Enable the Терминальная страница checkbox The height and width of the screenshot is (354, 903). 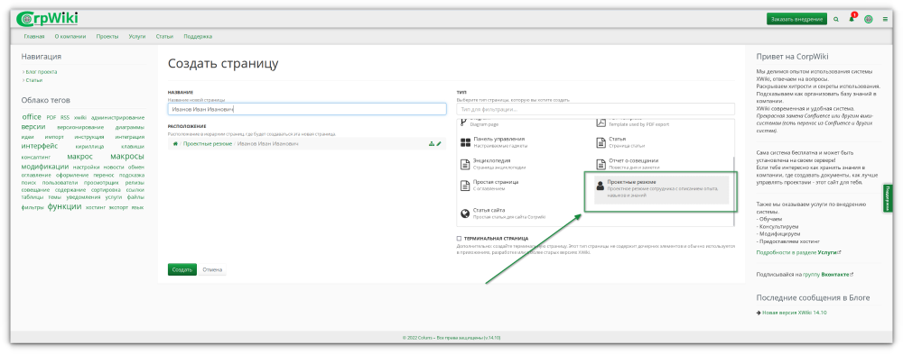tap(459, 238)
